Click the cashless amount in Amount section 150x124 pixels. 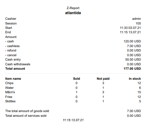(134, 46)
